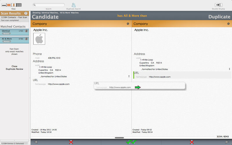Select the first single-bar View layout segment
Viewport: 232px width, 145px height.
[x=4, y=5]
